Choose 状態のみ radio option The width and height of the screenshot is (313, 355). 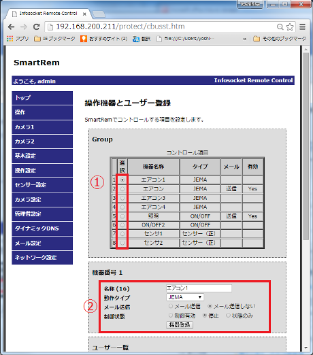click(228, 316)
